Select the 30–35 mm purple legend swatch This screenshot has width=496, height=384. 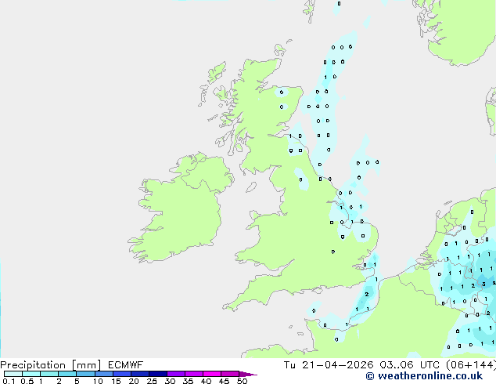click(176, 374)
